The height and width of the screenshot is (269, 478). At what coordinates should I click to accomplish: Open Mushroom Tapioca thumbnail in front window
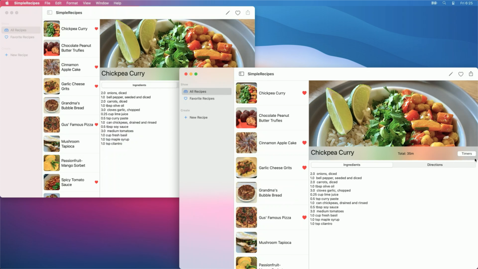pyautogui.click(x=247, y=242)
